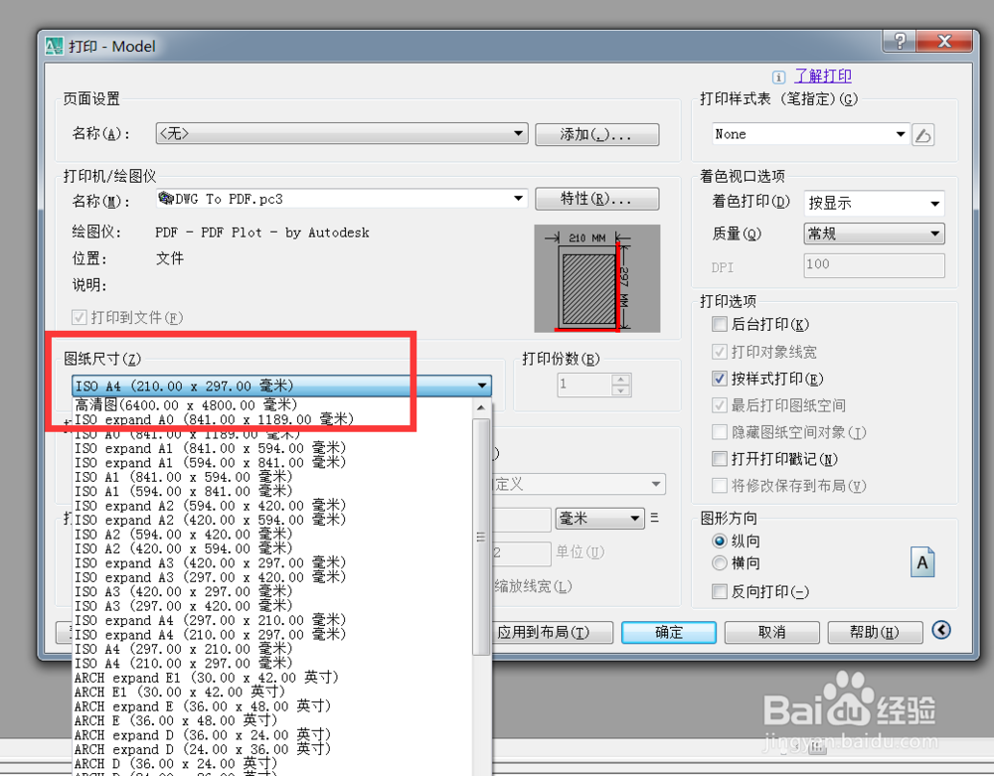
Task: Click the 打印份数 copies field
Action: [x=583, y=385]
